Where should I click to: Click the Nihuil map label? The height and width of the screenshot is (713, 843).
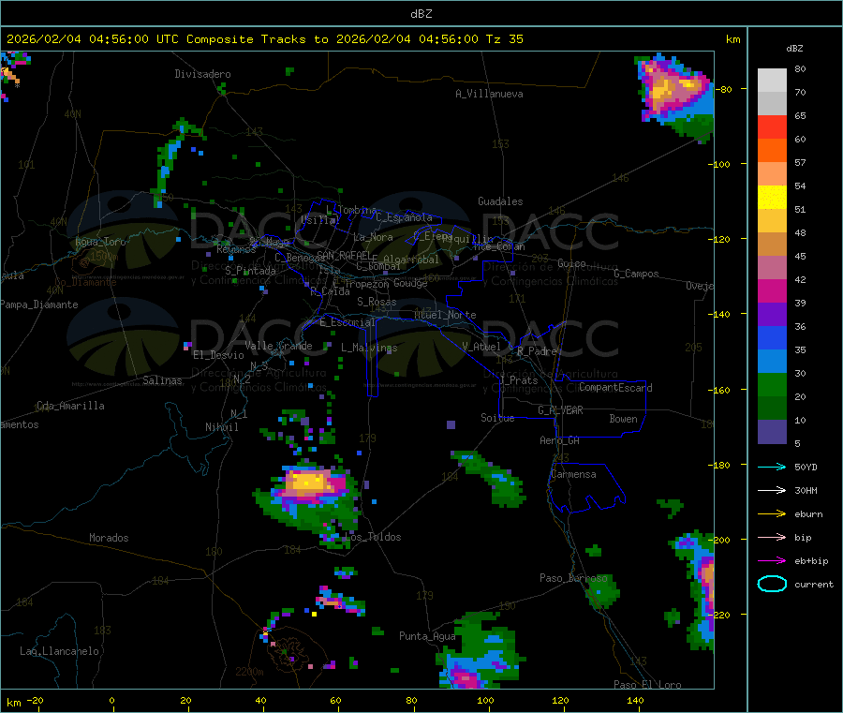point(221,427)
